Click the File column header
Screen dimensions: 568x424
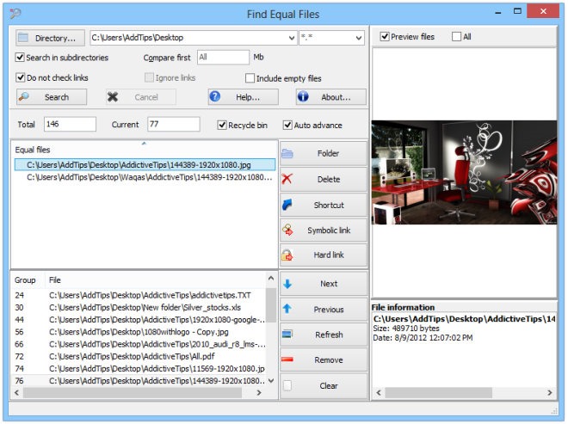156,280
